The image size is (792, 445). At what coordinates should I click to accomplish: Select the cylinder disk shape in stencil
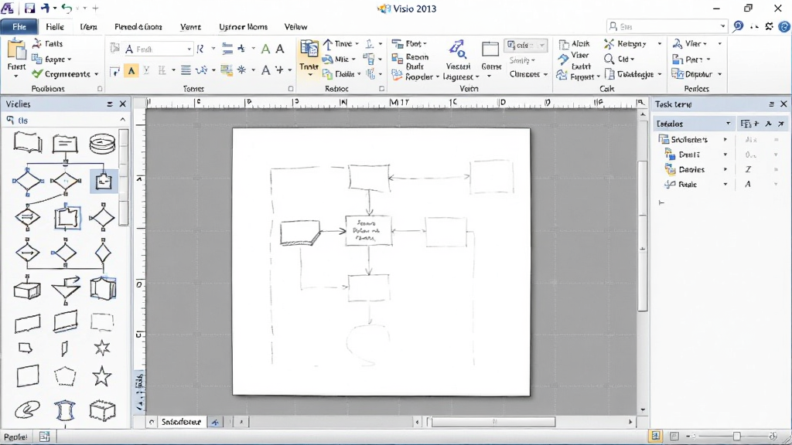tap(103, 144)
